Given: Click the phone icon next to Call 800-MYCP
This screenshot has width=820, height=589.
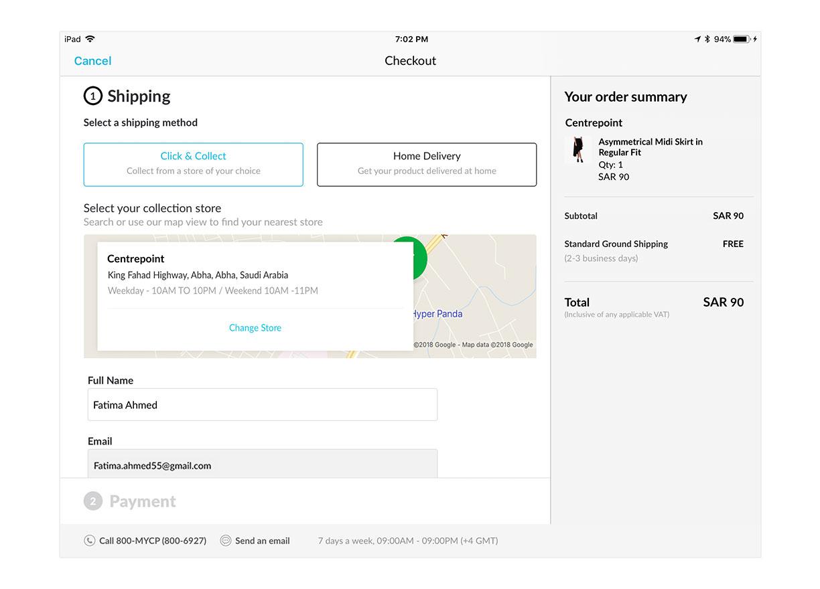Looking at the screenshot, I should coord(90,540).
